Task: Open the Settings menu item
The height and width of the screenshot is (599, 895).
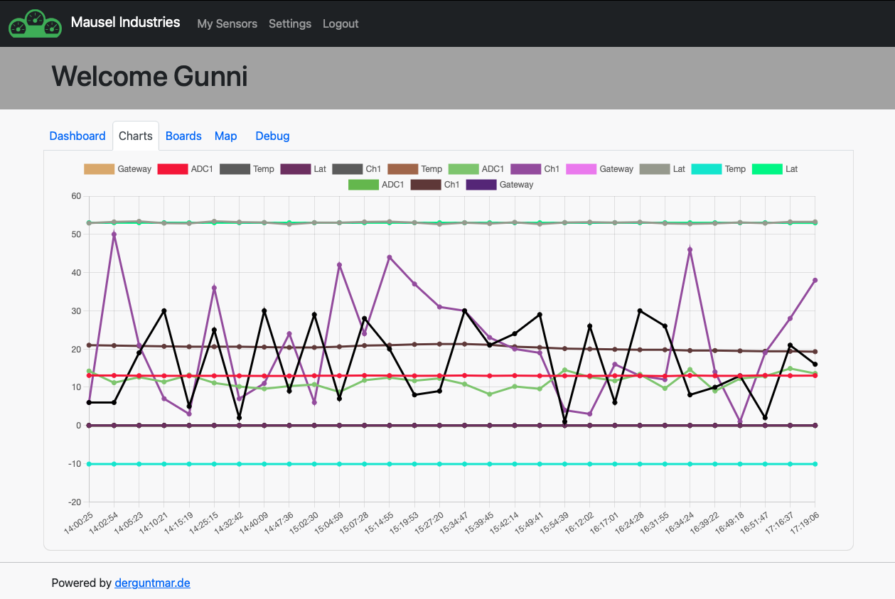Action: [290, 23]
